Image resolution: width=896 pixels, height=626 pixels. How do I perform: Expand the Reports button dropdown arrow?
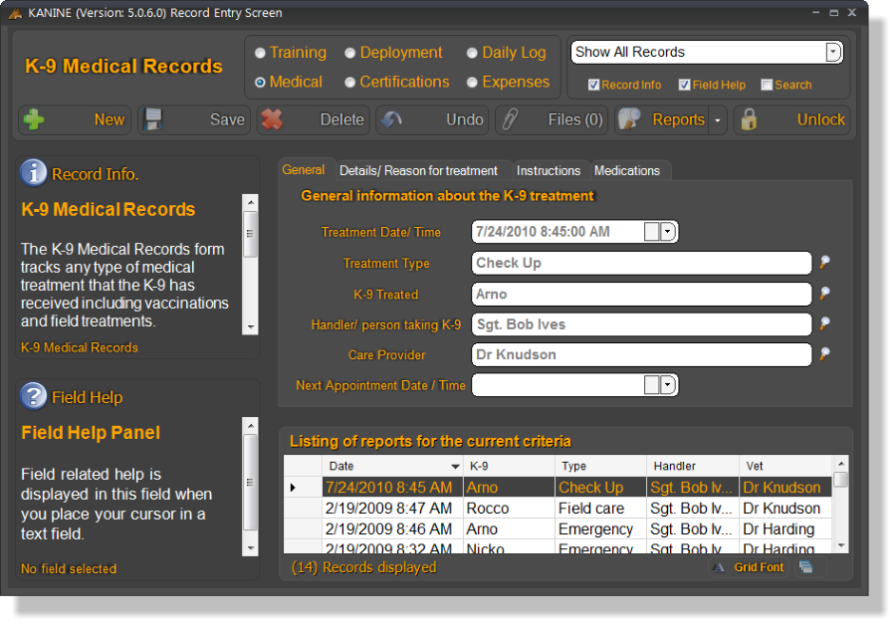[717, 120]
